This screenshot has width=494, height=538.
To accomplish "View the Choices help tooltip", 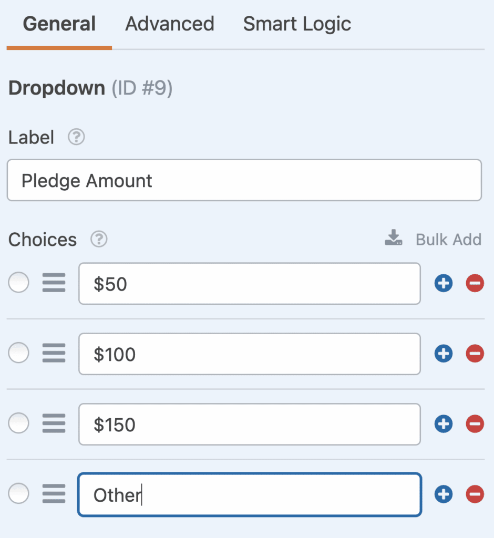I will [x=98, y=240].
